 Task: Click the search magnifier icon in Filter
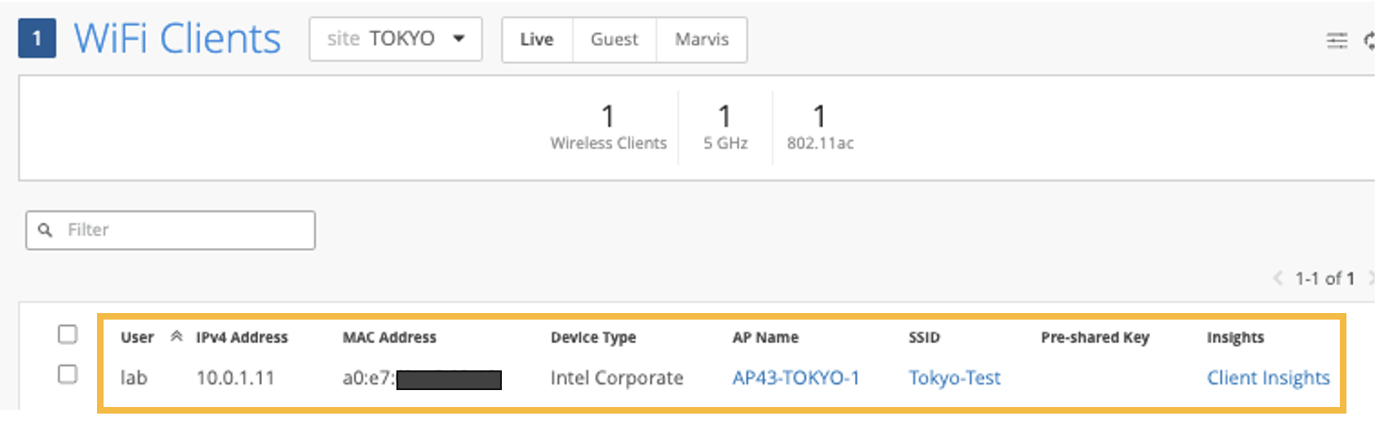click(43, 230)
